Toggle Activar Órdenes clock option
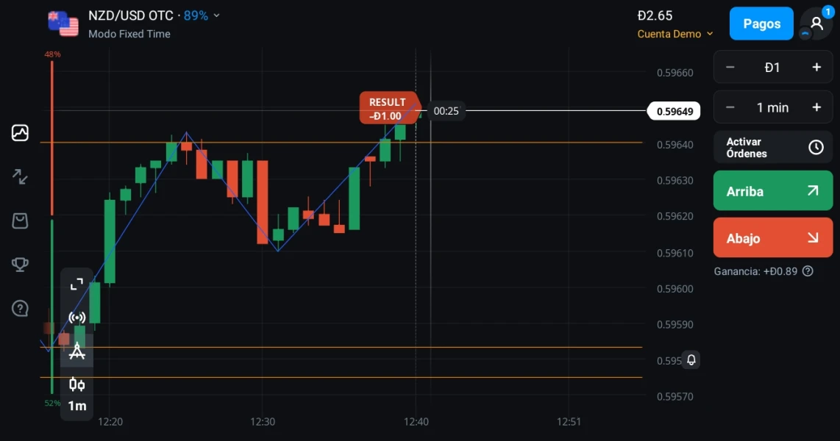Image resolution: width=840 pixels, height=441 pixels. [773, 147]
